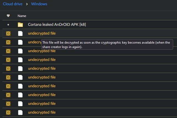Click info icon on fifth undecrypted file
Viewport: 177px width, 118px height.
pyautogui.click(x=8, y=69)
